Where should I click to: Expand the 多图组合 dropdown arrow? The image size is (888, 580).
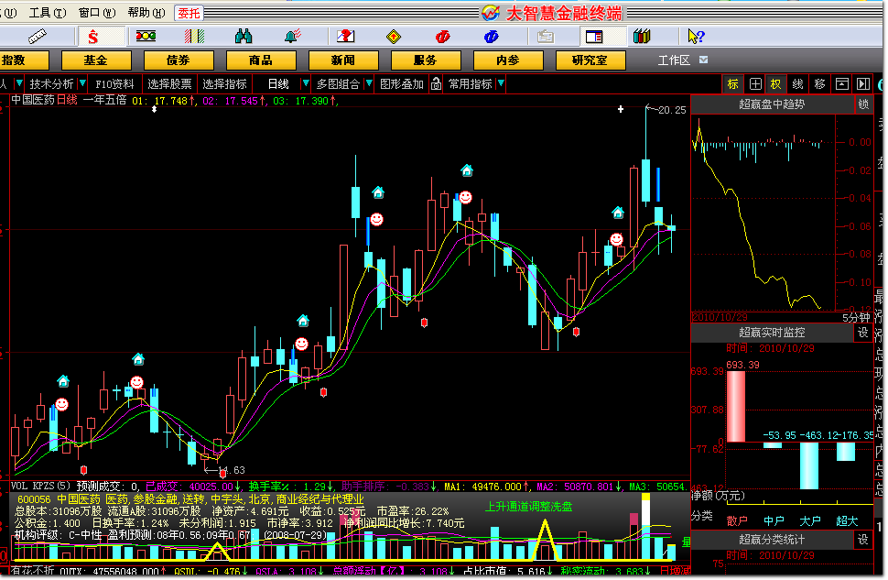(x=369, y=84)
